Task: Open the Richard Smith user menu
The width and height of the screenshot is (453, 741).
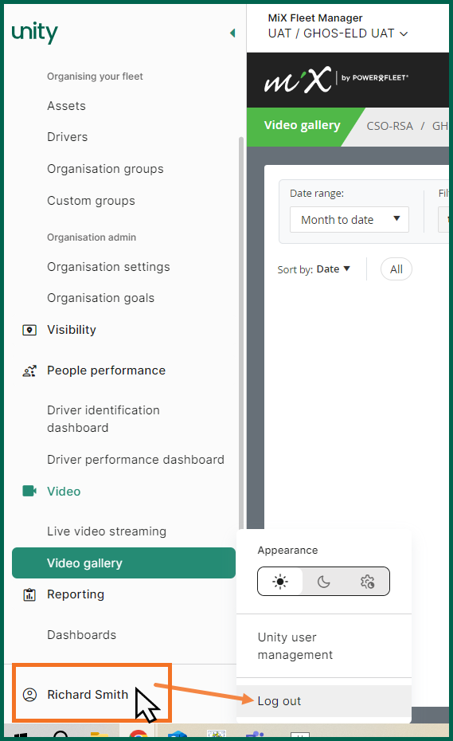Action: pyautogui.click(x=88, y=695)
